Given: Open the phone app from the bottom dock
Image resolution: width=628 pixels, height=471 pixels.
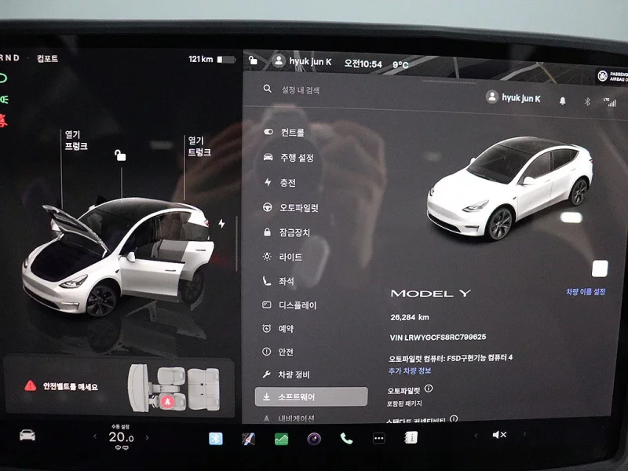Looking at the screenshot, I should [345, 438].
